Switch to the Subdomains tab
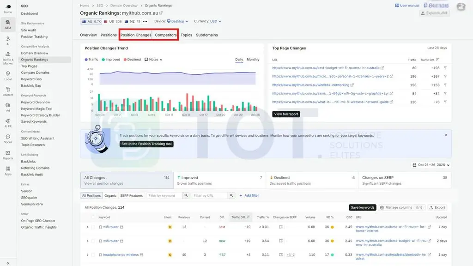 (206, 35)
